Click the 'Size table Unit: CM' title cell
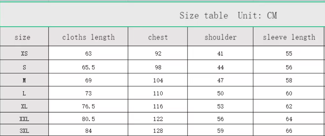The height and width of the screenshot is (136, 325). (228, 15)
